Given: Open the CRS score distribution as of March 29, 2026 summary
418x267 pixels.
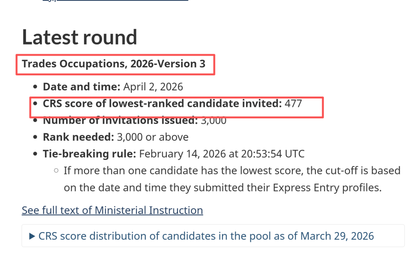Looking at the screenshot, I should coord(206,236).
